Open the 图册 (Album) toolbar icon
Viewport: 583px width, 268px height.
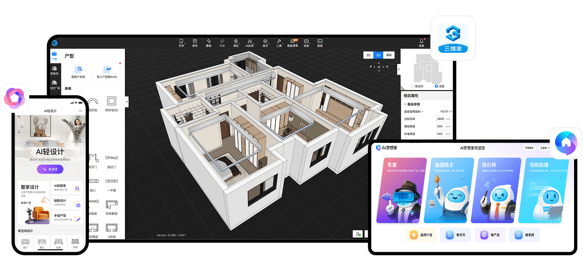pos(320,43)
